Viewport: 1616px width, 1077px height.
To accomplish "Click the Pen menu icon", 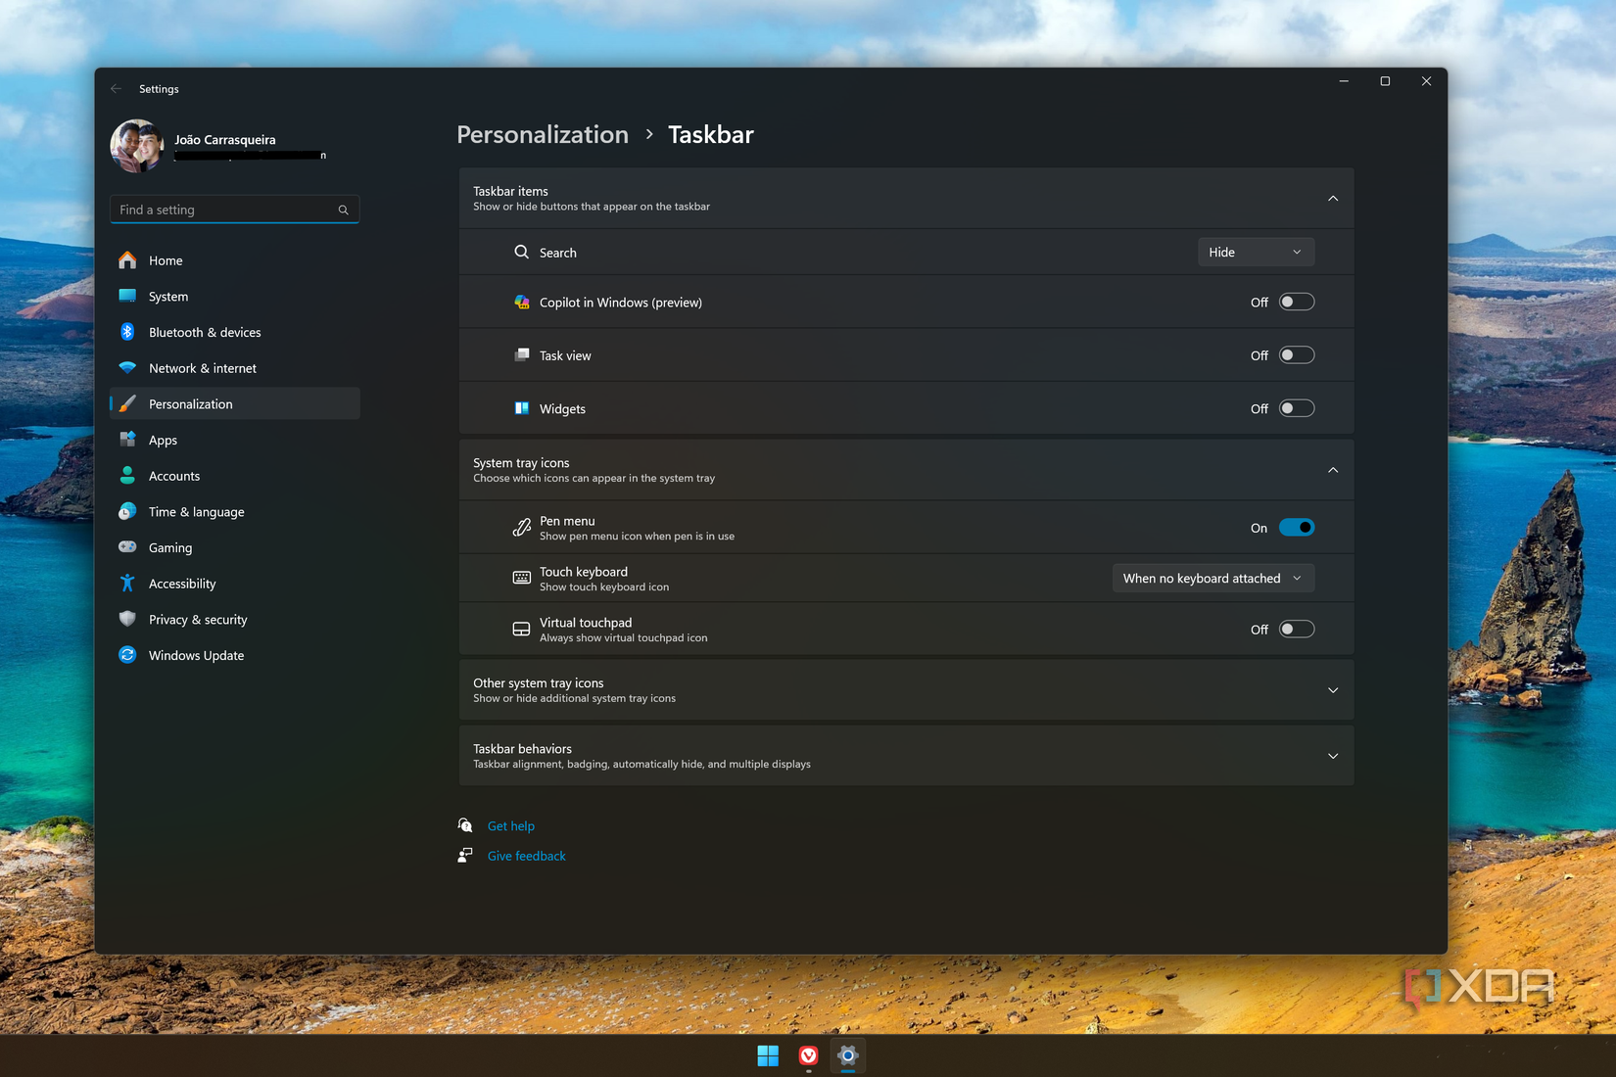I will (x=522, y=527).
